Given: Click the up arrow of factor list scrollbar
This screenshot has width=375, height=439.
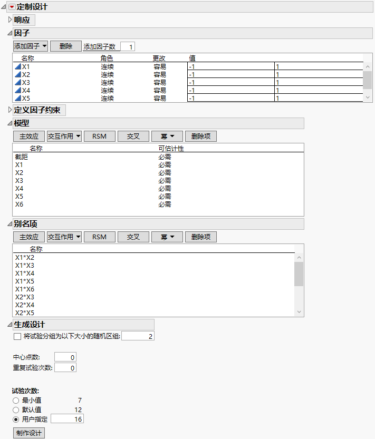Looking at the screenshot, I should 368,66.
